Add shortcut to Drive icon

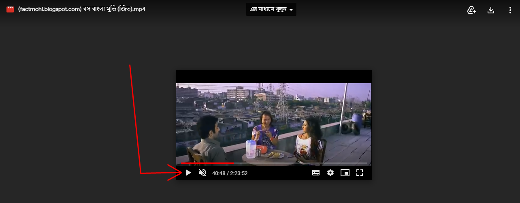click(x=471, y=10)
